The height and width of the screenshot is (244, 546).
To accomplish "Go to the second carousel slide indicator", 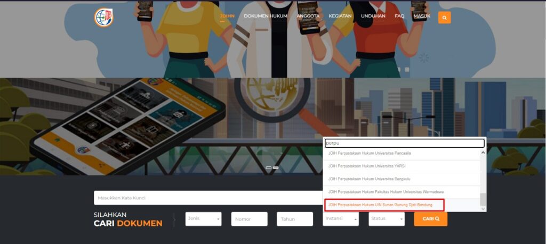I will pos(276,167).
